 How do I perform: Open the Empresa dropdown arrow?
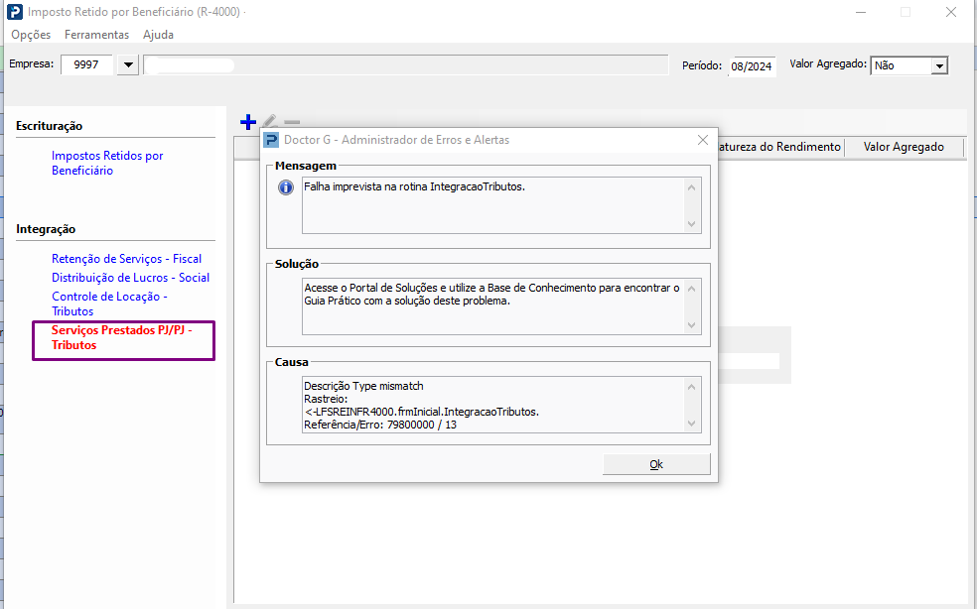[128, 65]
